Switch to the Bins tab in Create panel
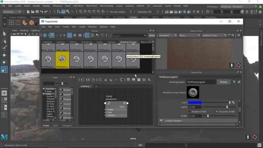Viewport: 263px width, 148px height. click(56, 125)
